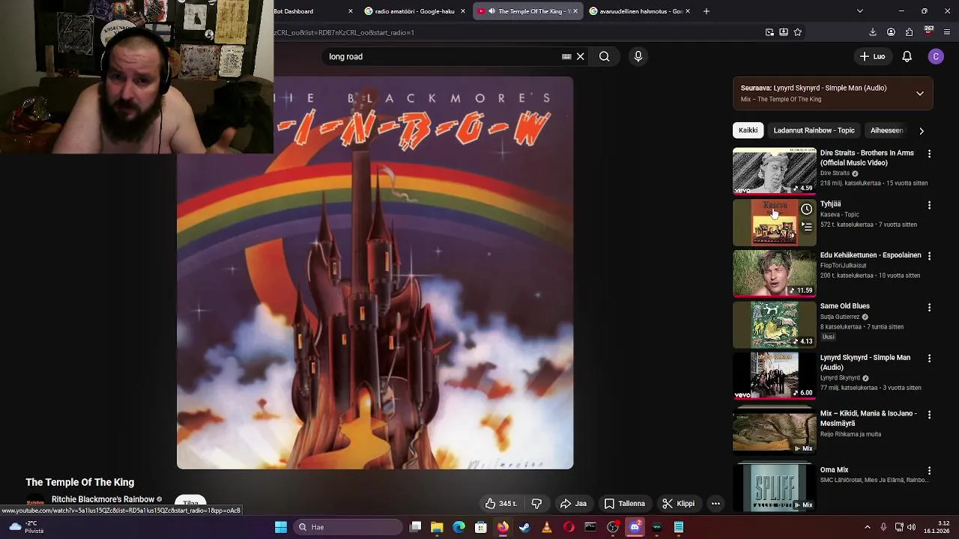Open the Firefox account icon

(891, 32)
